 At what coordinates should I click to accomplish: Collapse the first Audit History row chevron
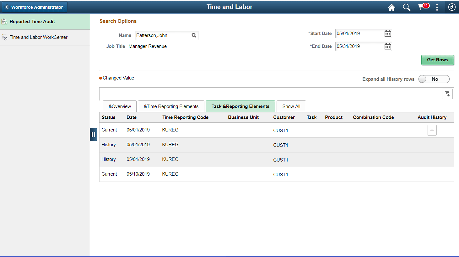tap(432, 130)
